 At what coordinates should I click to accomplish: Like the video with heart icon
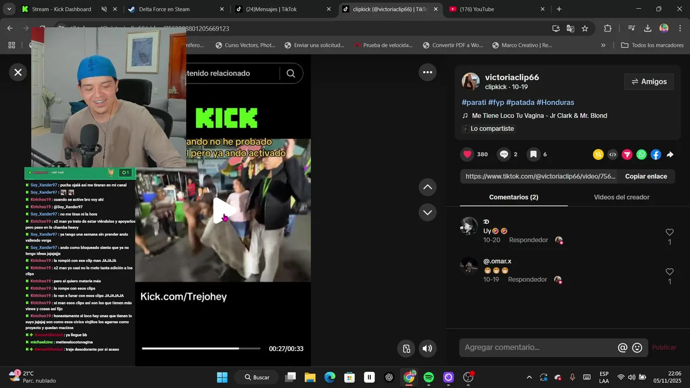pyautogui.click(x=467, y=154)
